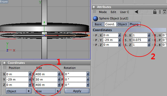Open the Size mode dropdown
The image size is (167, 96).
click(x=48, y=91)
